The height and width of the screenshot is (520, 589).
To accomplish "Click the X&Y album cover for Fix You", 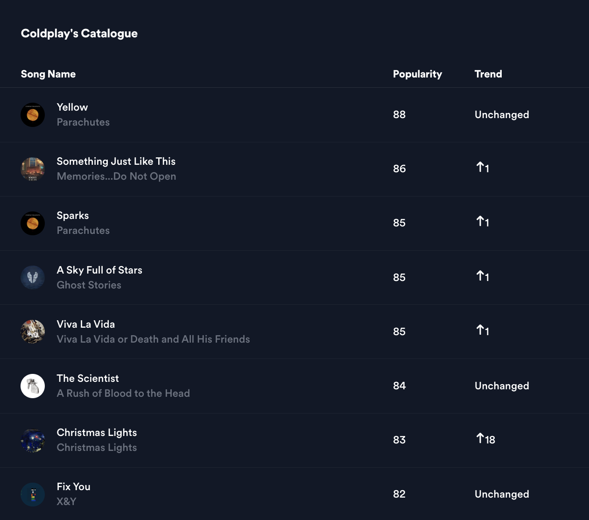I will click(x=33, y=494).
